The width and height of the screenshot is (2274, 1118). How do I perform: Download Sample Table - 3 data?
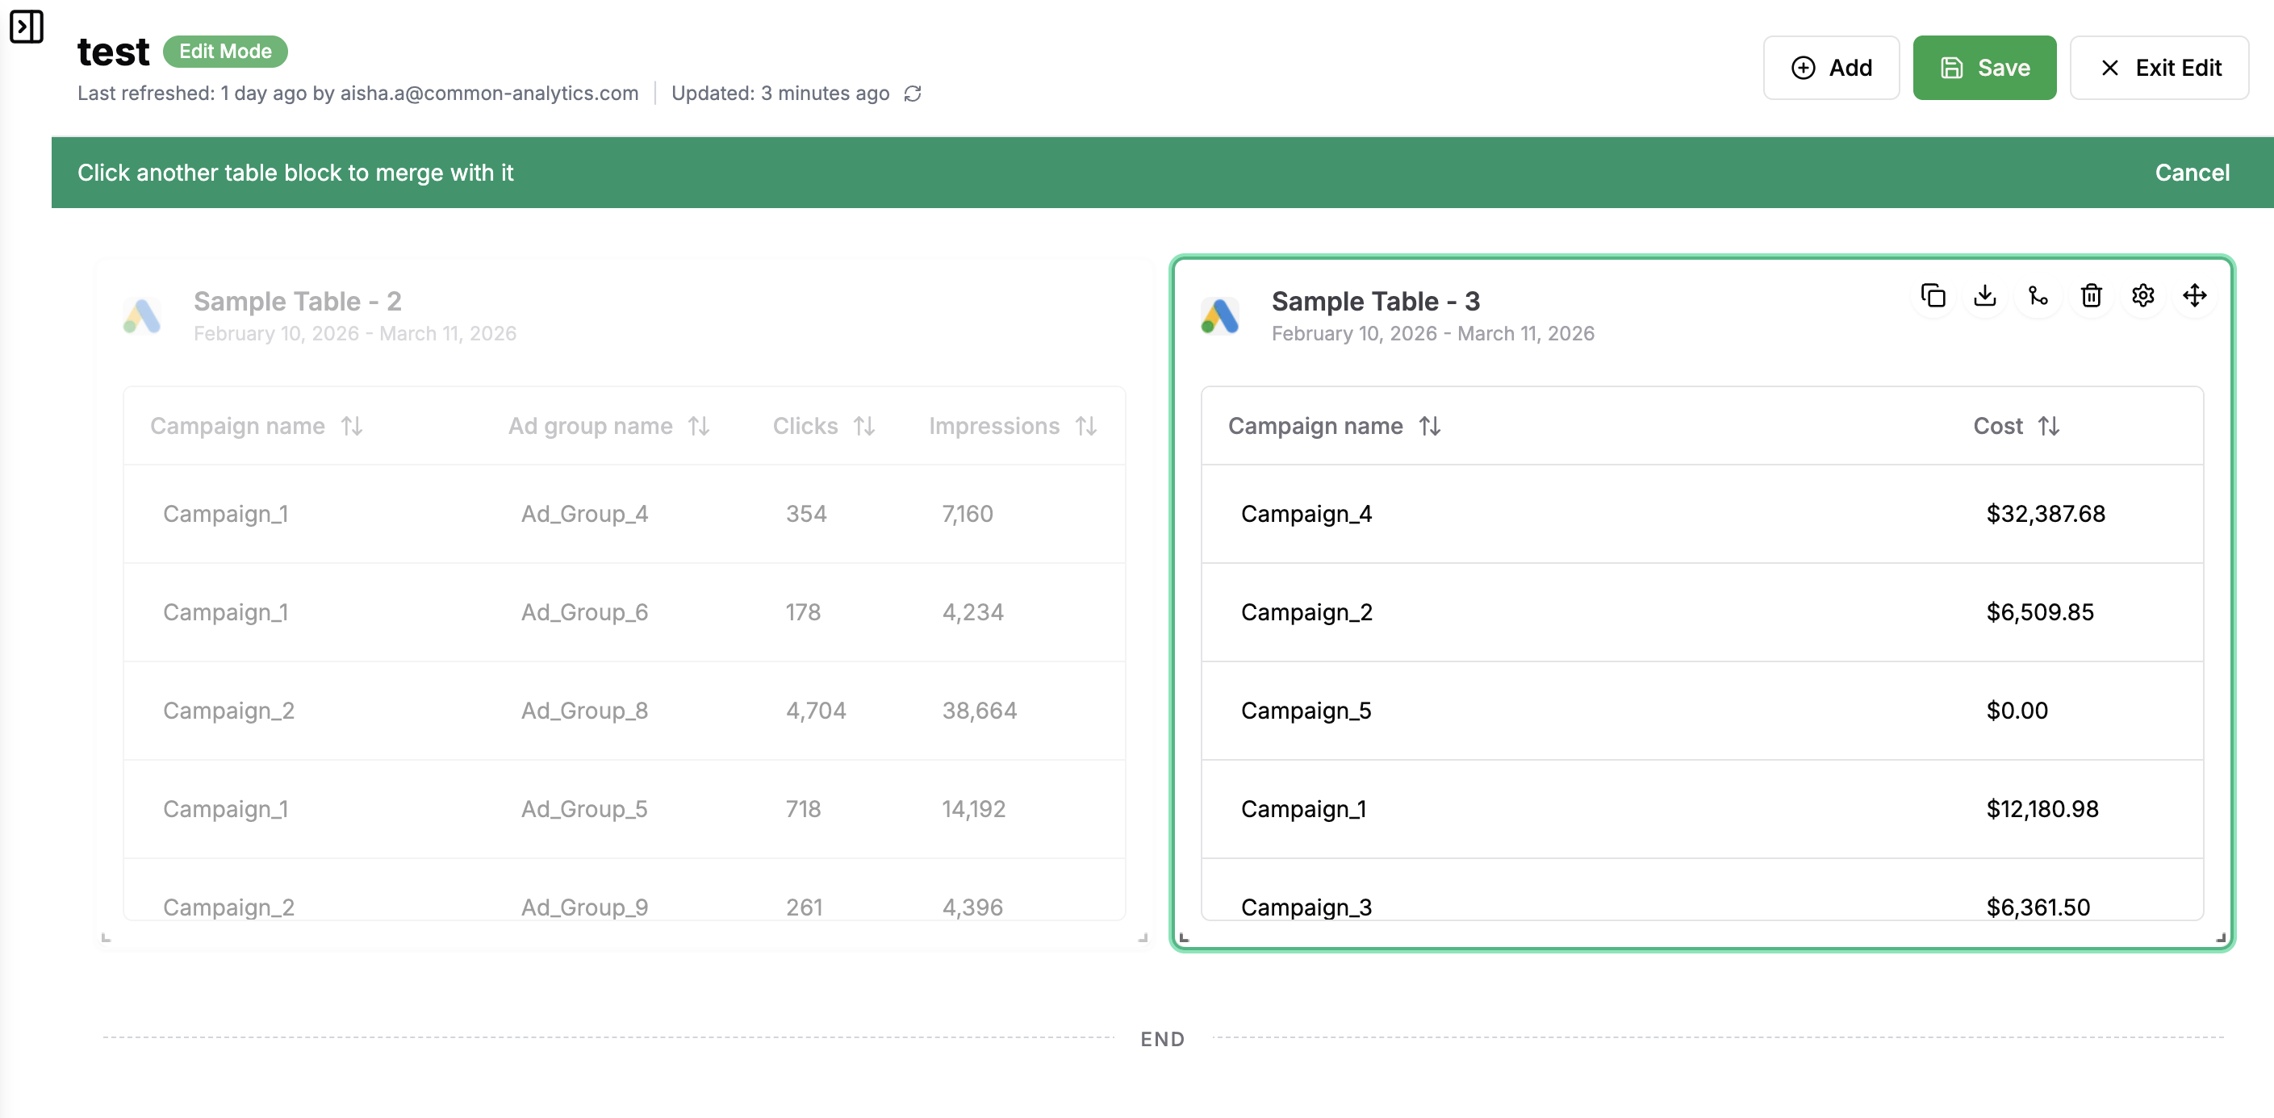pyautogui.click(x=1984, y=295)
